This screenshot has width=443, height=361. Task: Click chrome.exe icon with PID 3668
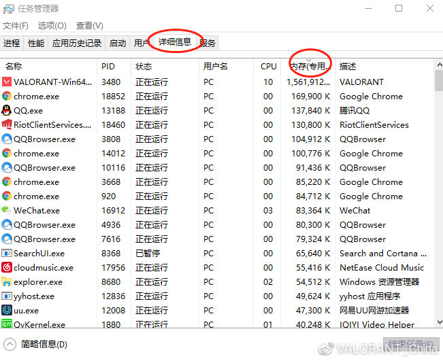(x=7, y=182)
